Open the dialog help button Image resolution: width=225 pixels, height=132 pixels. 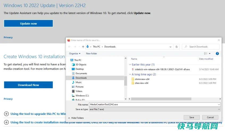[x=217, y=54]
